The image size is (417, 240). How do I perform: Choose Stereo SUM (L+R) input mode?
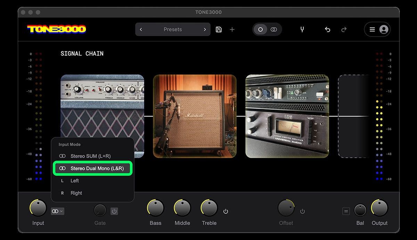pyautogui.click(x=92, y=156)
